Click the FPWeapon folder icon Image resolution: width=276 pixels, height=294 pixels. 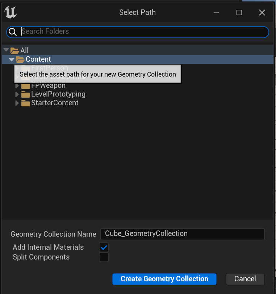26,86
